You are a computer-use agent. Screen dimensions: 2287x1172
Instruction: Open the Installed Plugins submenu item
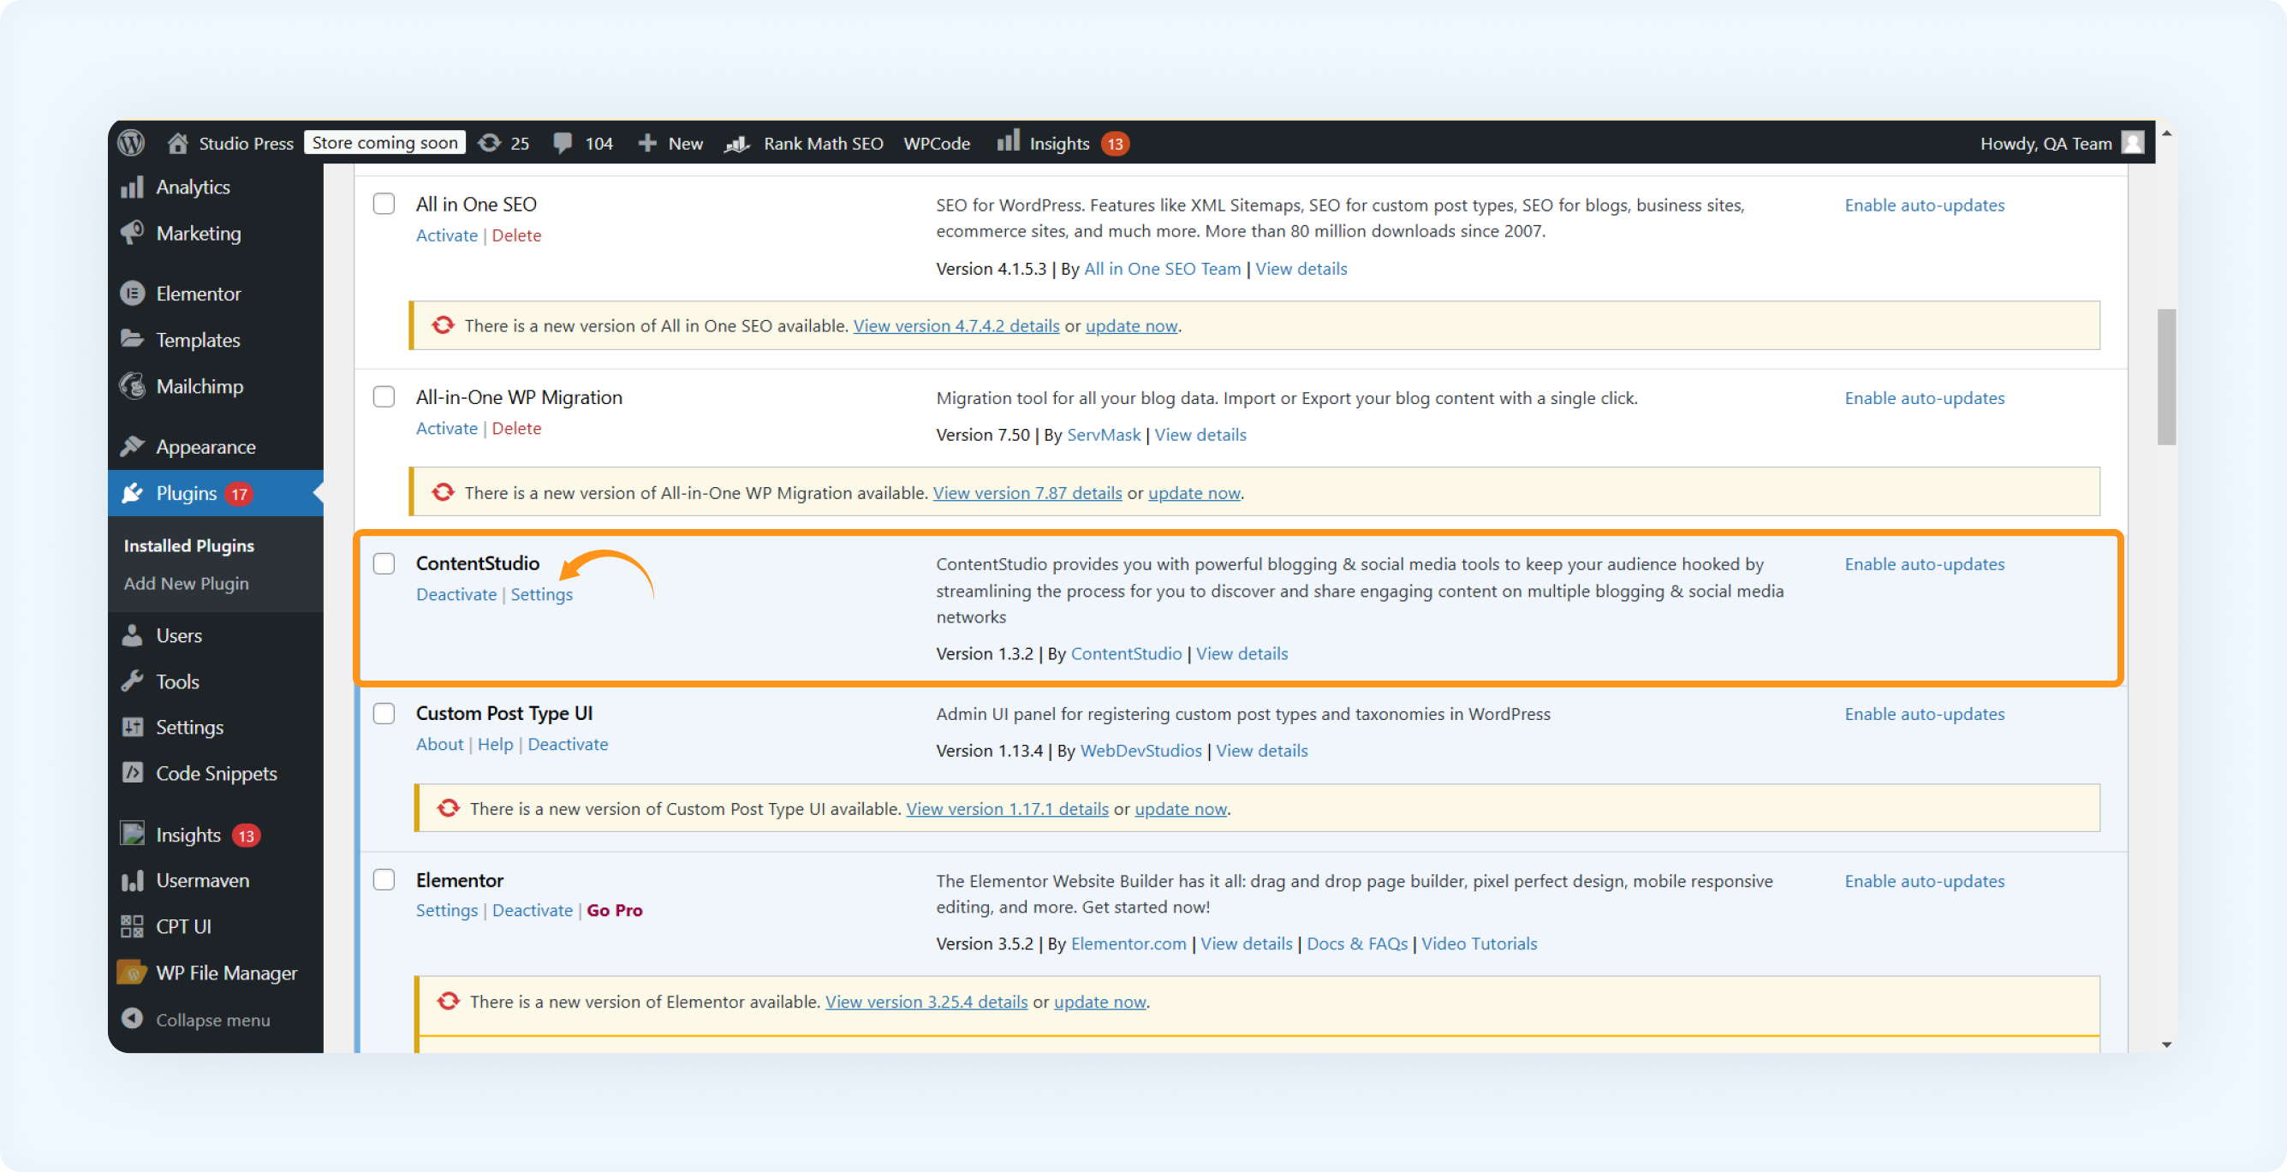[189, 545]
